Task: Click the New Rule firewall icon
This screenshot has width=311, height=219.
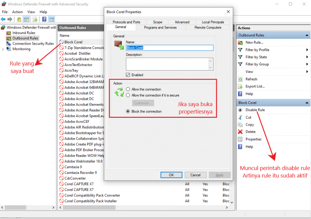Action: pos(240,42)
